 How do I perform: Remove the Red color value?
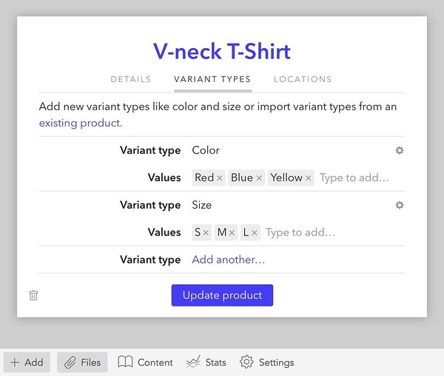point(220,178)
